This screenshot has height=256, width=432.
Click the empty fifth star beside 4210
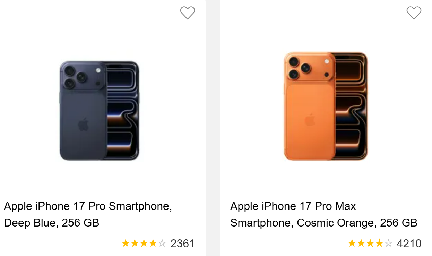[x=388, y=244]
